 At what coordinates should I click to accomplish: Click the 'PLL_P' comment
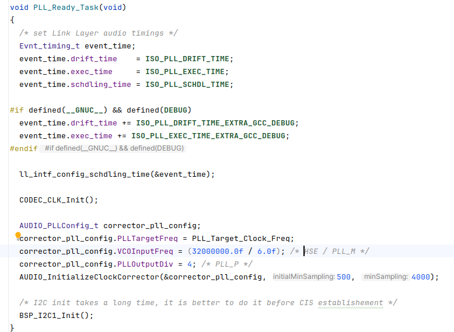tap(227, 264)
